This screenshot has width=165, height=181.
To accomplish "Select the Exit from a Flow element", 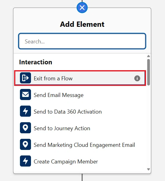I will coord(80,78).
